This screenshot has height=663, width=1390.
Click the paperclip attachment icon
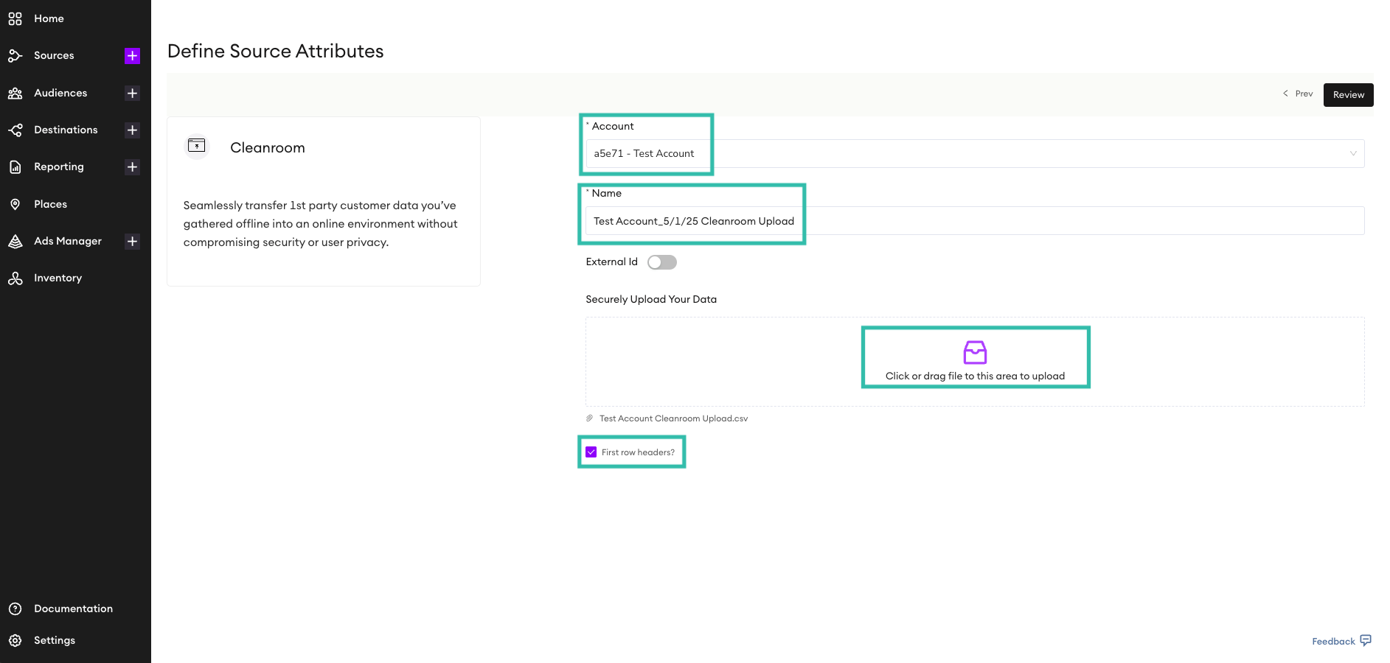click(590, 418)
